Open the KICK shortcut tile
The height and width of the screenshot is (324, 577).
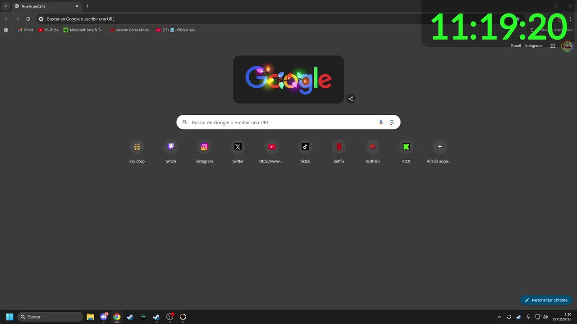coord(406,152)
